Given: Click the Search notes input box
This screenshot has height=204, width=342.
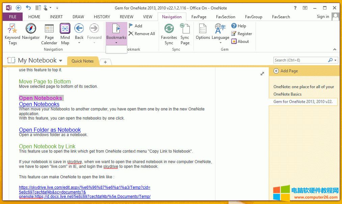Looking at the screenshot, I should coord(300,60).
